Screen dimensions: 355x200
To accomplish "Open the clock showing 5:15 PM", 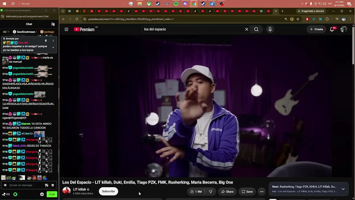I will pos(339,4).
